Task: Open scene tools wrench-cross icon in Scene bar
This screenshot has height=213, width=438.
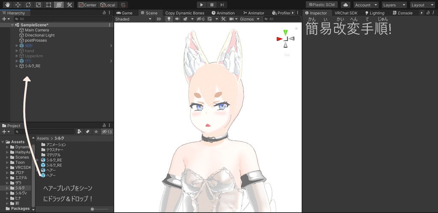Action: 223,19
